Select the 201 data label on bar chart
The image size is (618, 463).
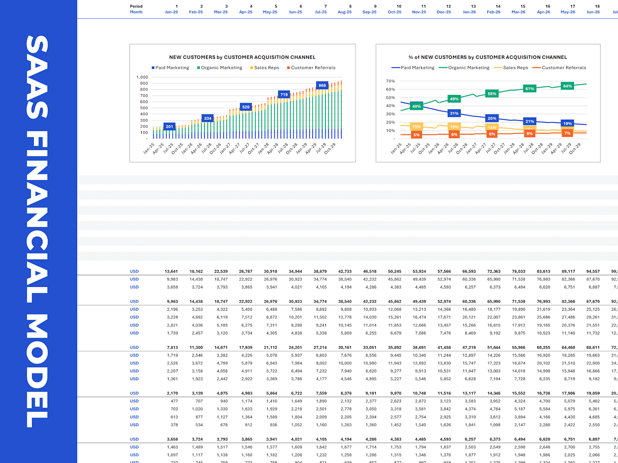point(169,127)
